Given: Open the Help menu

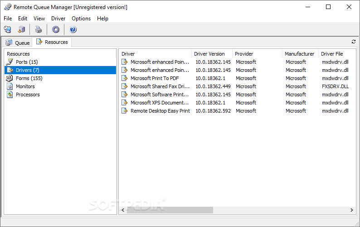Looking at the screenshot, I should pyautogui.click(x=102, y=19).
